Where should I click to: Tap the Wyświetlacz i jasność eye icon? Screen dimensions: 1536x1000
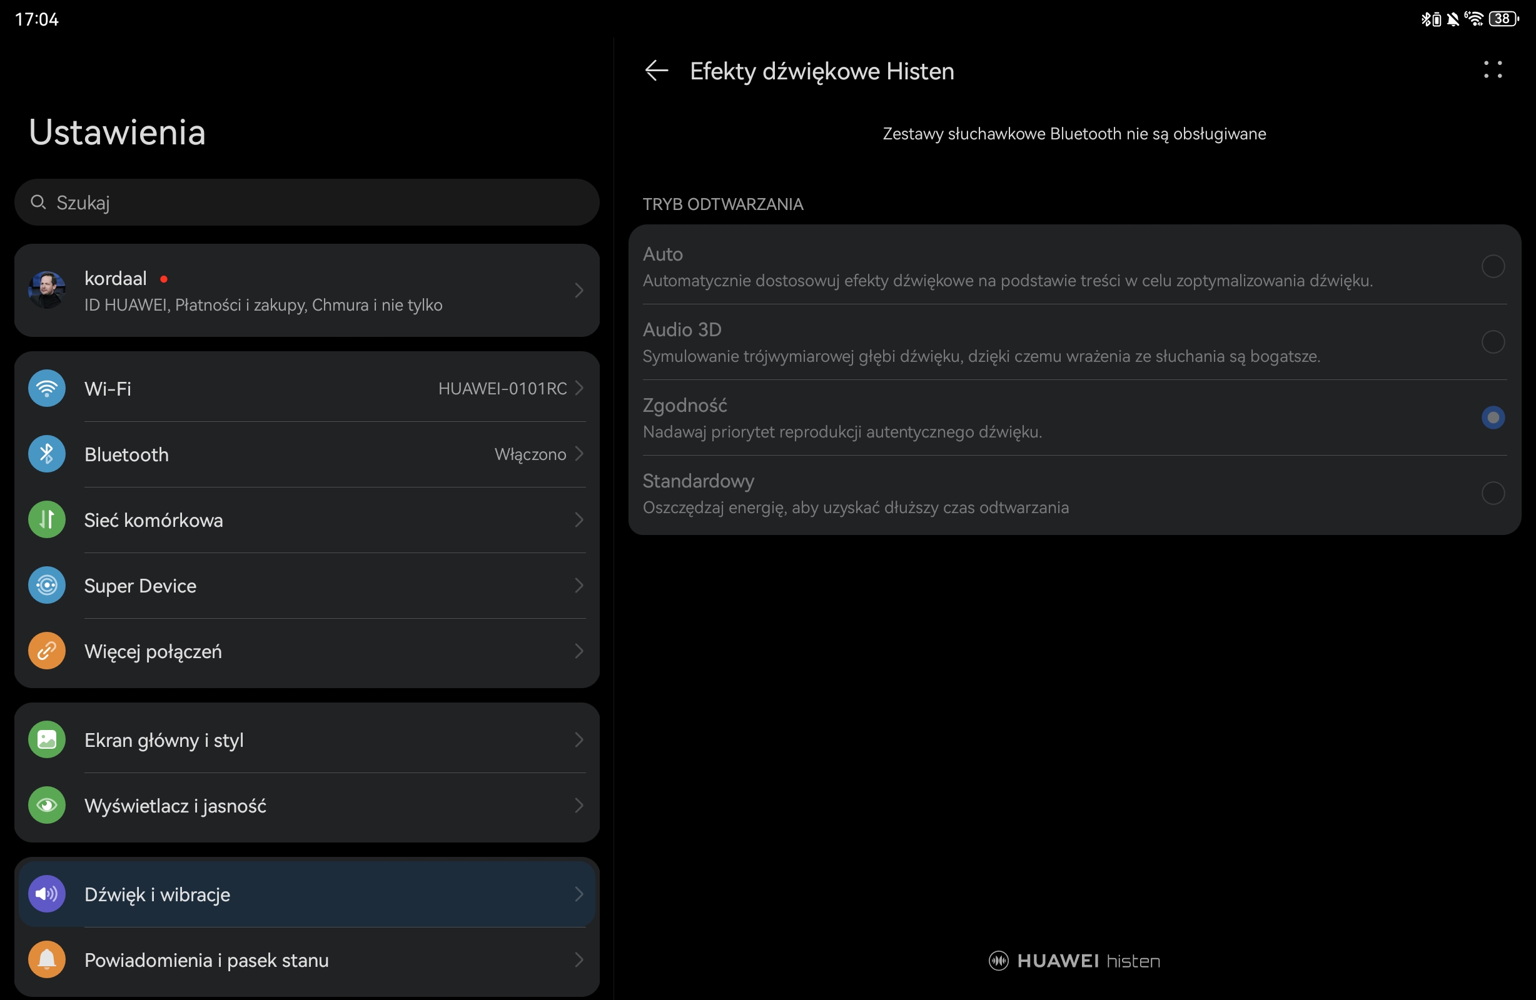(46, 805)
